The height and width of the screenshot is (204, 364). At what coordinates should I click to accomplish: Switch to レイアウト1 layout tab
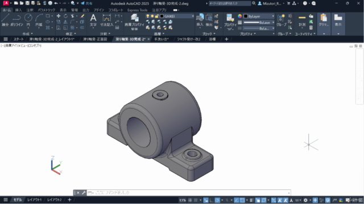pos(34,200)
